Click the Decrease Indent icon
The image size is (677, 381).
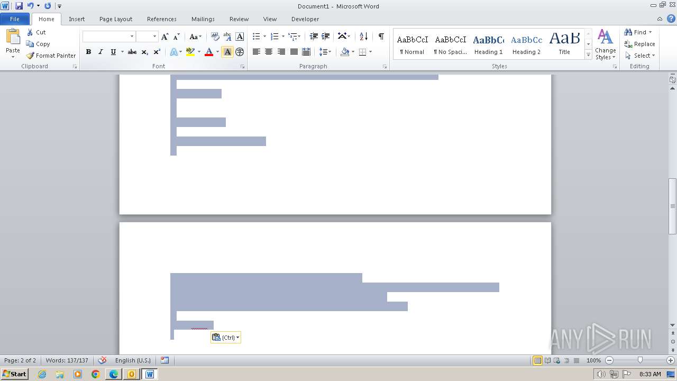click(x=314, y=37)
